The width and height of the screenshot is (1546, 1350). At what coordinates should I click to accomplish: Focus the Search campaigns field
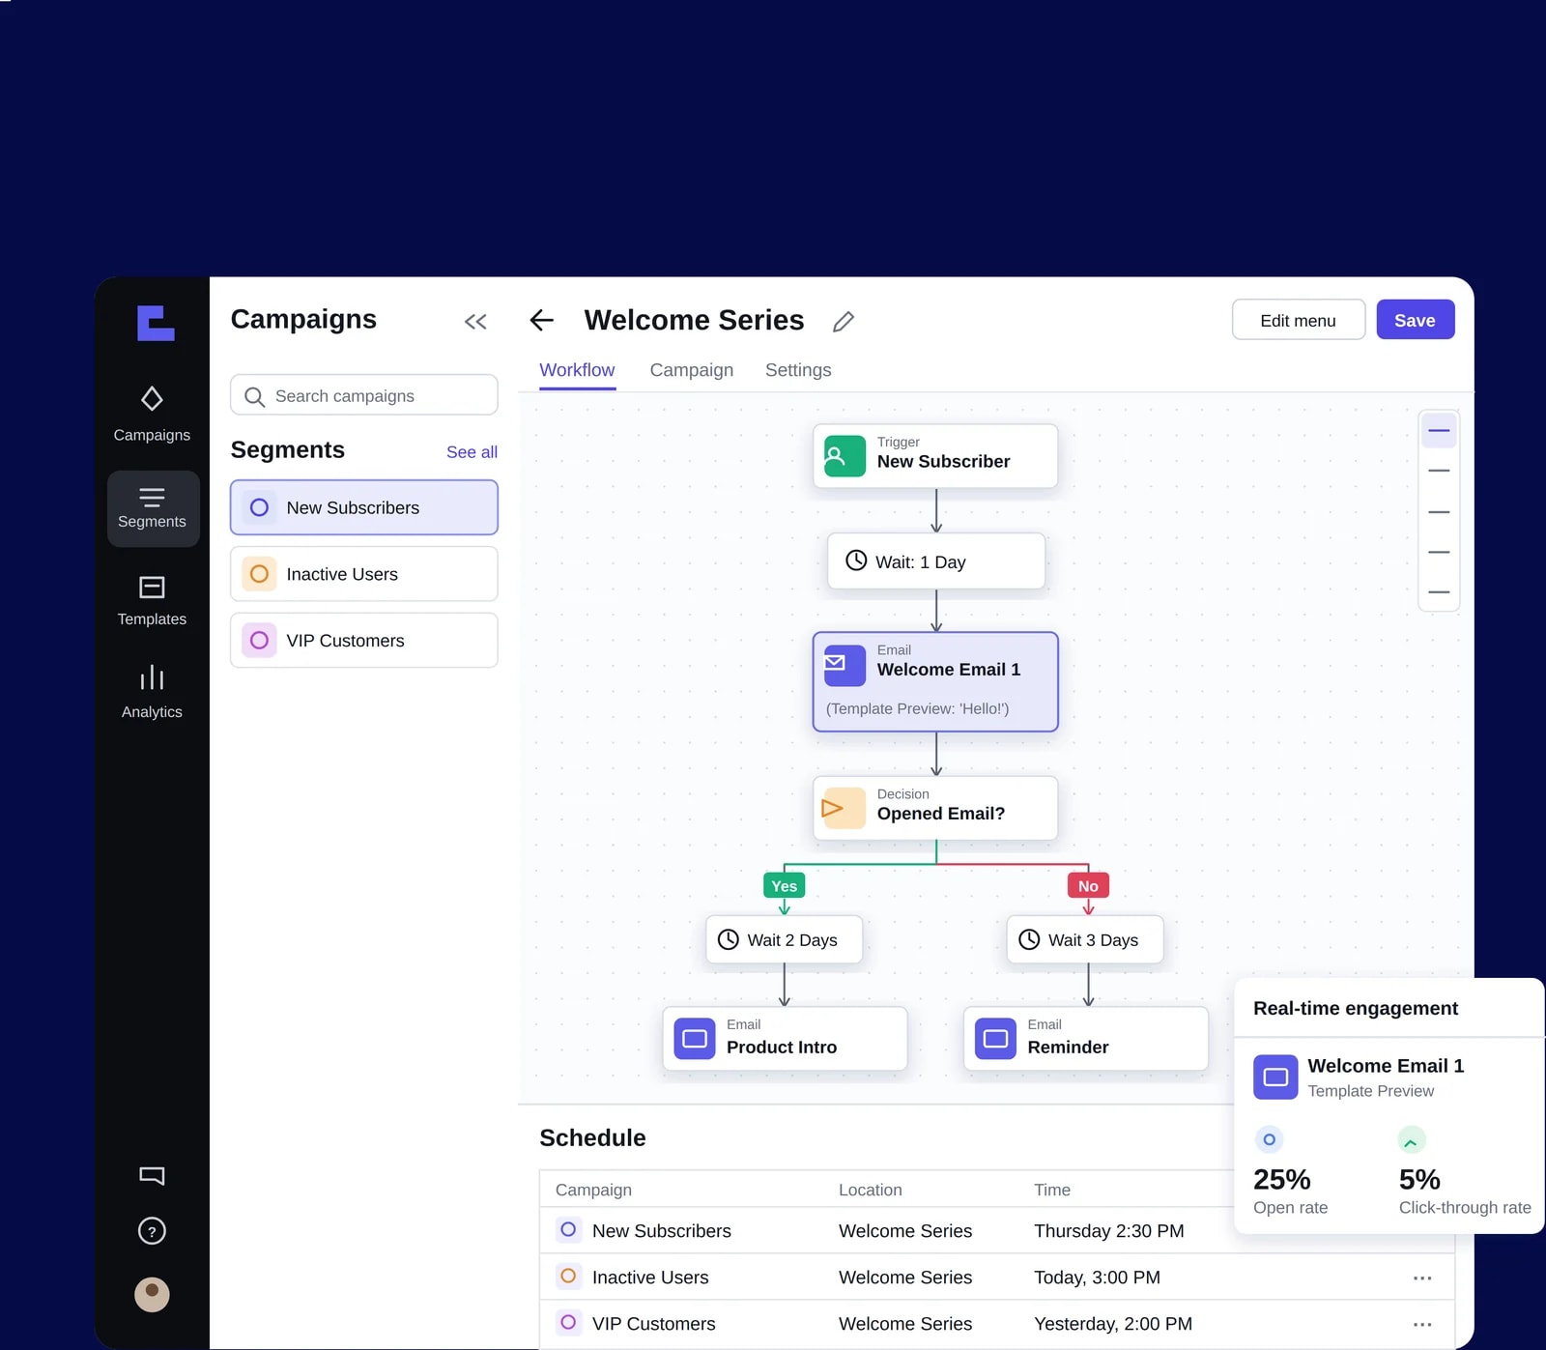(364, 395)
